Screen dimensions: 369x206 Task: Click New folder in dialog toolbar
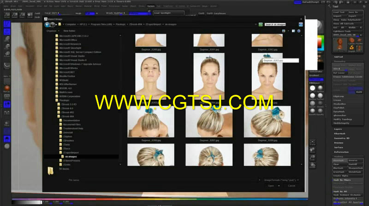pyautogui.click(x=69, y=31)
